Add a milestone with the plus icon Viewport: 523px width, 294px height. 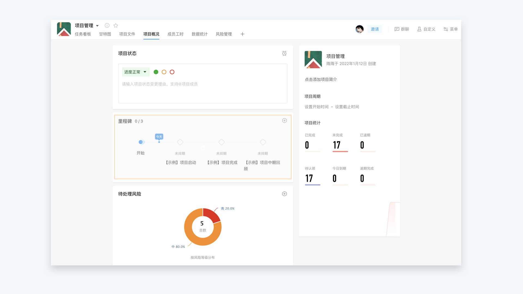point(284,121)
